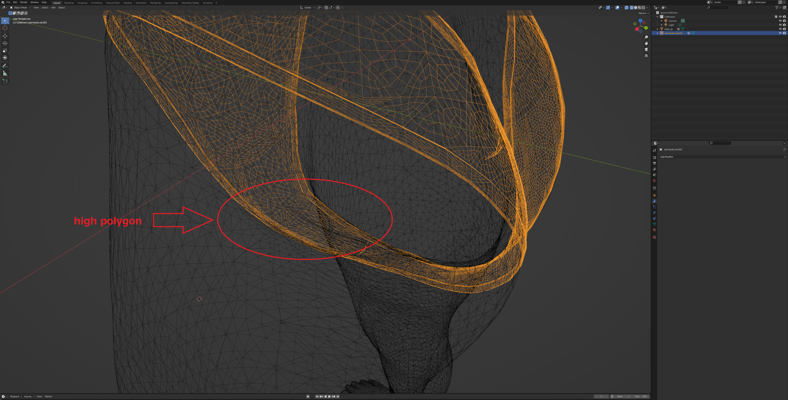Open the Playback dropdown in timeline
Screen dimensions: 788x400
click(x=16, y=397)
